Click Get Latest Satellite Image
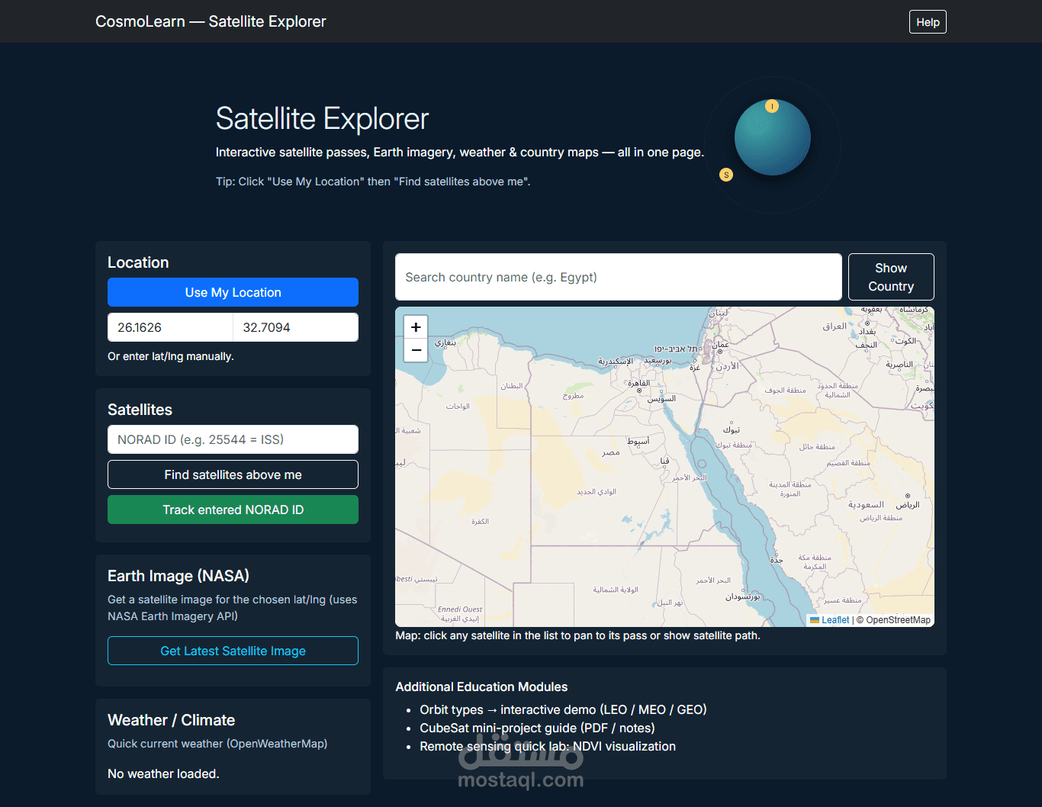This screenshot has width=1042, height=807. pyautogui.click(x=233, y=651)
